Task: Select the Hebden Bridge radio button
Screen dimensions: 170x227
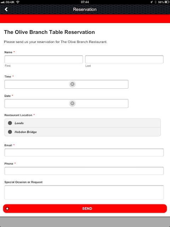Action: pos(10,132)
